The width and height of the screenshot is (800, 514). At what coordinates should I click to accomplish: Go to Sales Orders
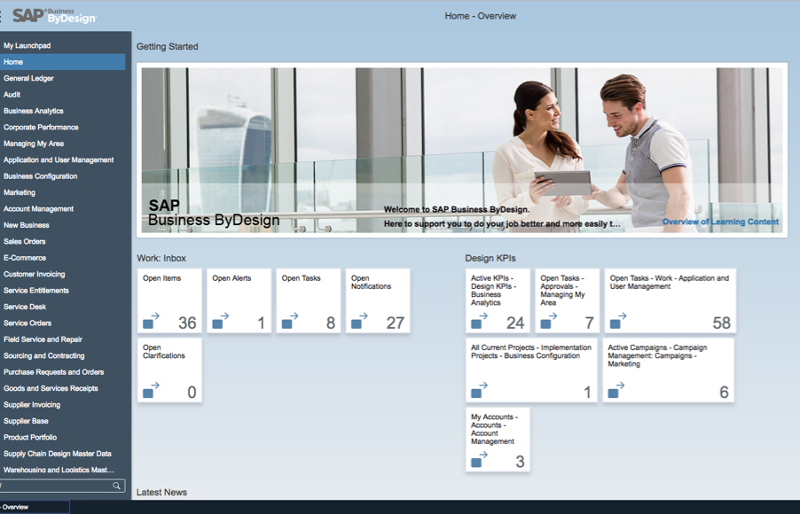[62, 241]
